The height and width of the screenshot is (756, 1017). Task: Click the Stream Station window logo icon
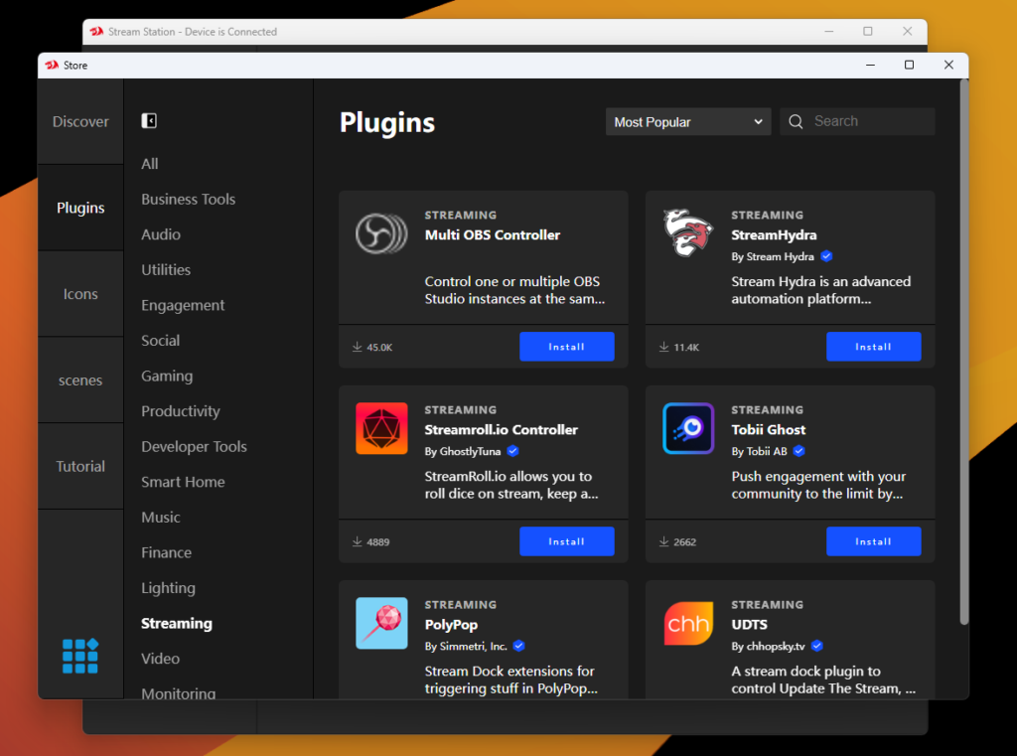coord(96,31)
